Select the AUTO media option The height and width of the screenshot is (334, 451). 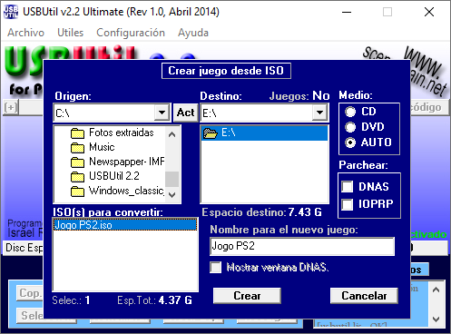point(350,142)
